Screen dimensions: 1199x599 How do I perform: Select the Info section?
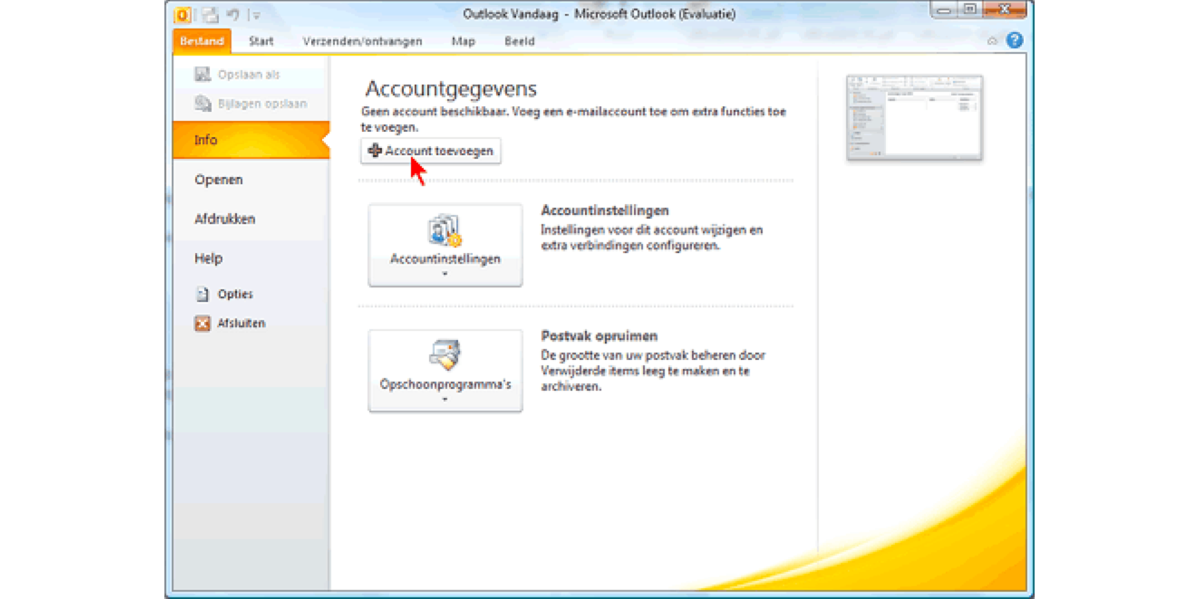click(251, 140)
